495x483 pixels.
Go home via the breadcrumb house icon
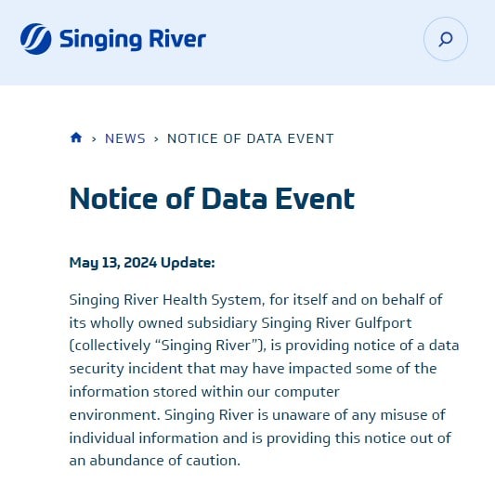click(x=76, y=137)
